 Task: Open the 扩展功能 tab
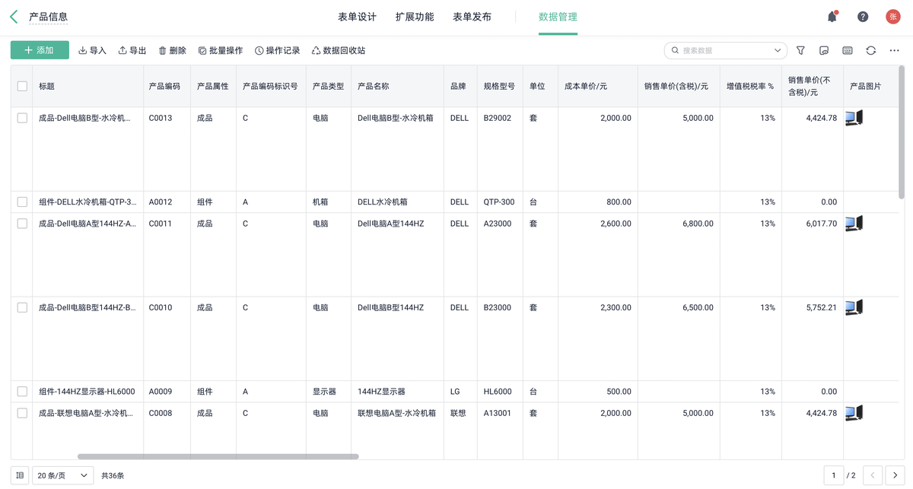coord(415,17)
